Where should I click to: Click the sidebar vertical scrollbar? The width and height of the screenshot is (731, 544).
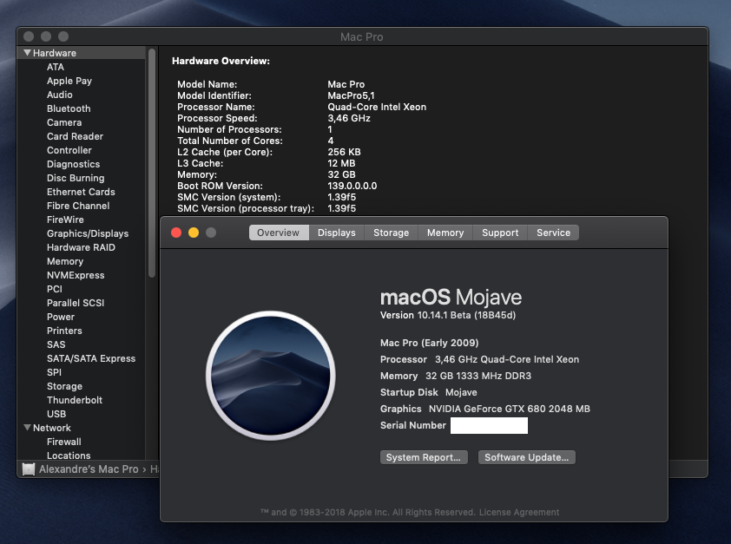point(152,163)
